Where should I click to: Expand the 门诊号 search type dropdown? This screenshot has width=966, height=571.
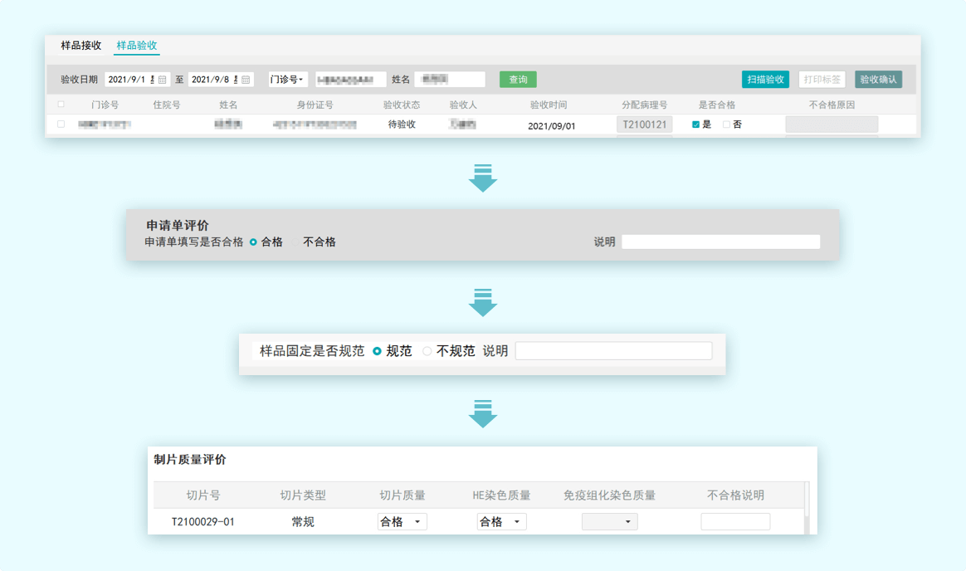point(287,80)
